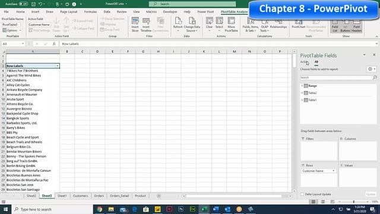The height and width of the screenshot is (214, 380).
Task: Open Change Data Source
Action: [192, 24]
